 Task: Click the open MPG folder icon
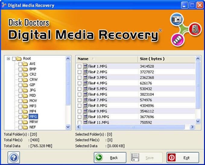coord(25,117)
